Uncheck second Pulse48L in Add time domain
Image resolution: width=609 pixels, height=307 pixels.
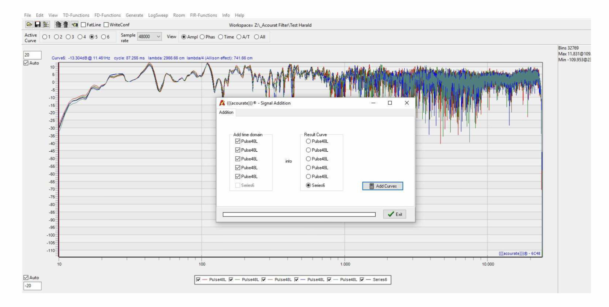click(x=237, y=150)
